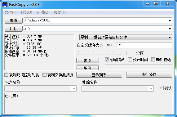The height and width of the screenshot is (117, 177).
Task: Click the speed slider thumb
Action: pyautogui.click(x=119, y=54)
